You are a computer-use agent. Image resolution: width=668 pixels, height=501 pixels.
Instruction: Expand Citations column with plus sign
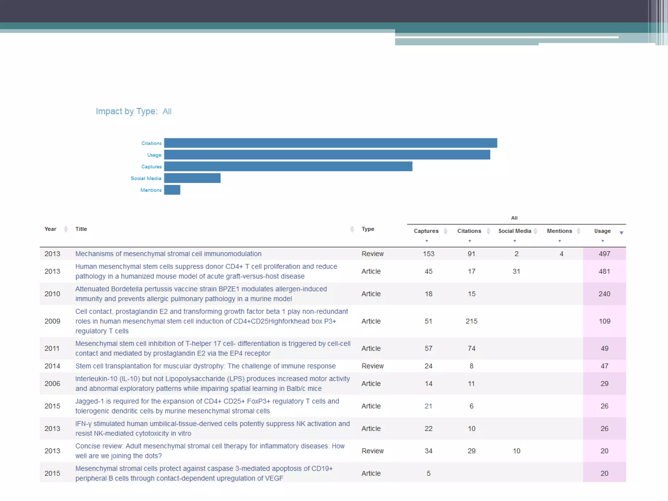coord(470,241)
